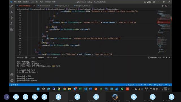The image size is (181, 102).
Task: Open notifications bell in status bar
Action: pyautogui.click(x=169, y=85)
